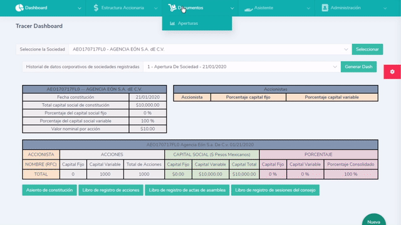Click the Porcentaje capital fijo column header
Image resolution: width=401 pixels, height=225 pixels.
(x=248, y=97)
